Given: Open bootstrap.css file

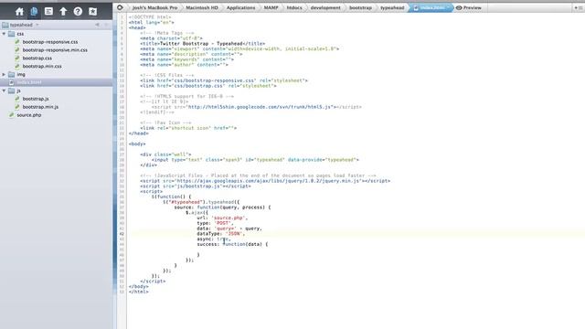Looking at the screenshot, I should pyautogui.click(x=37, y=58).
